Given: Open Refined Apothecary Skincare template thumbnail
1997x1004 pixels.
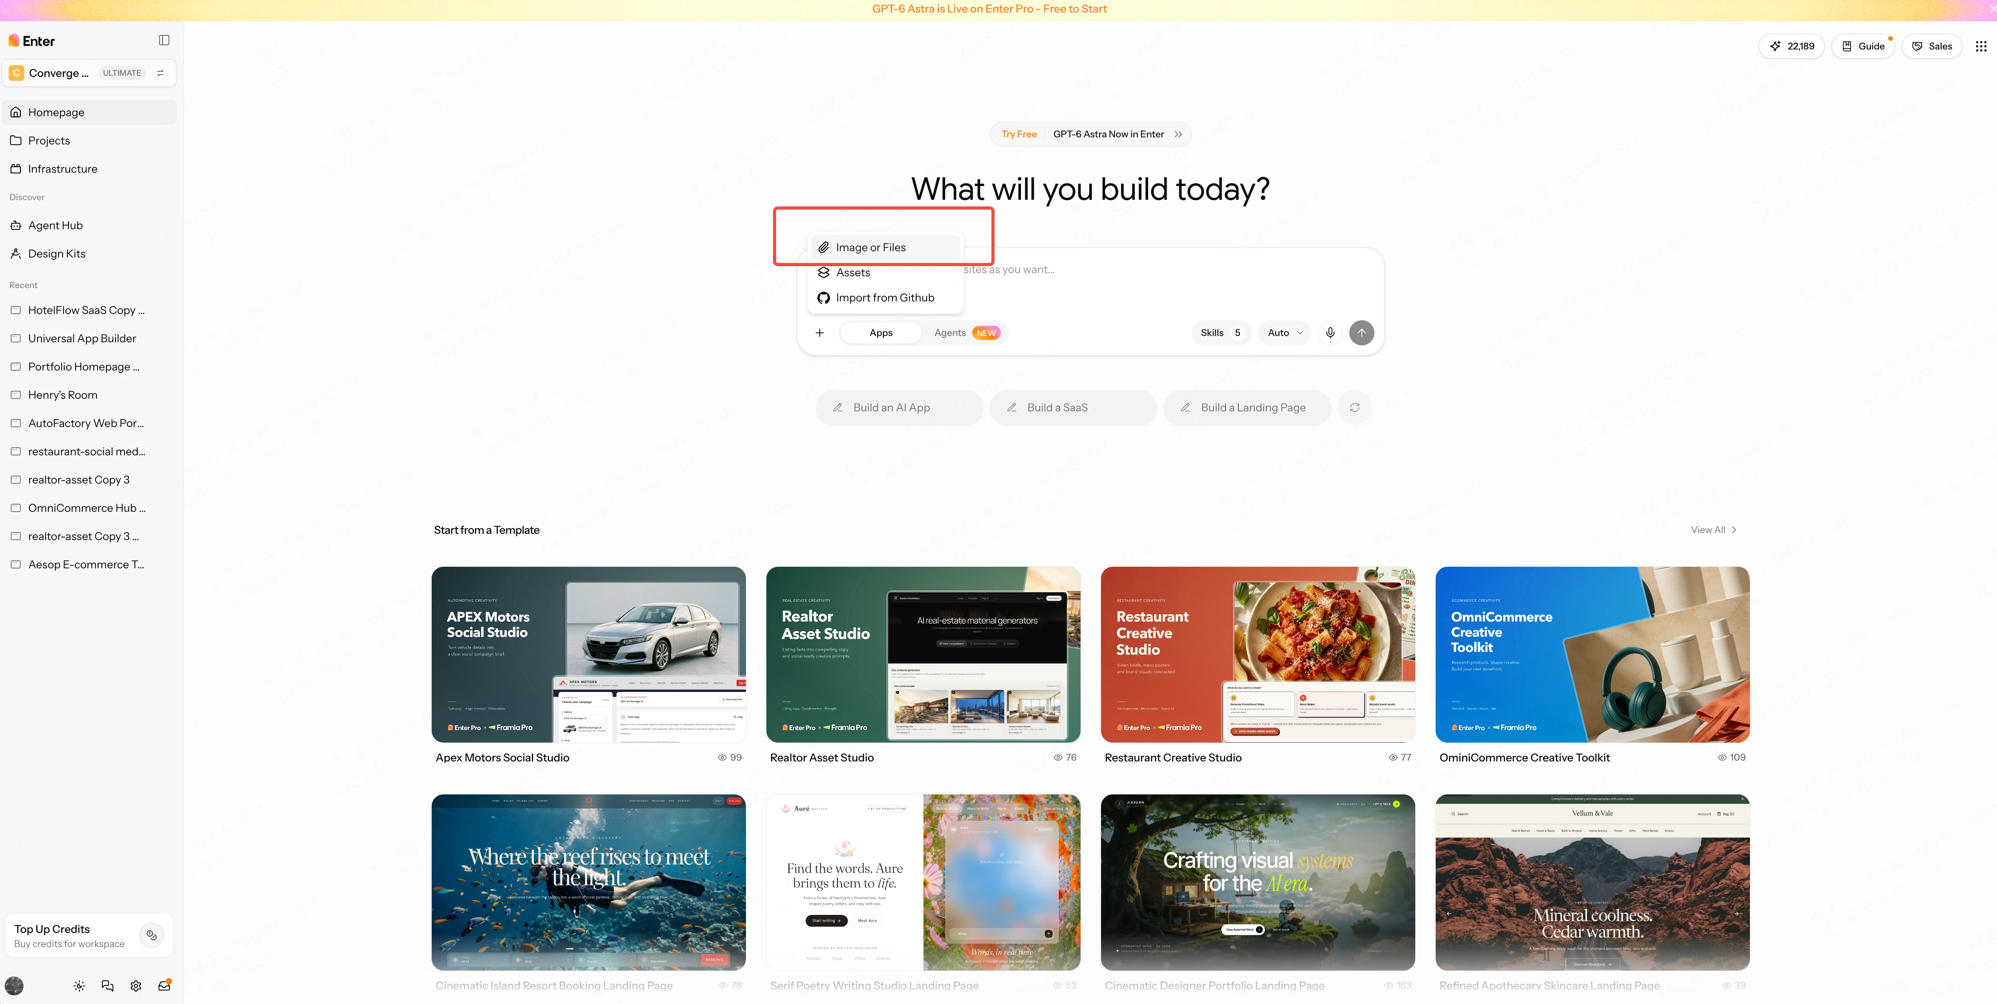Looking at the screenshot, I should tap(1592, 882).
